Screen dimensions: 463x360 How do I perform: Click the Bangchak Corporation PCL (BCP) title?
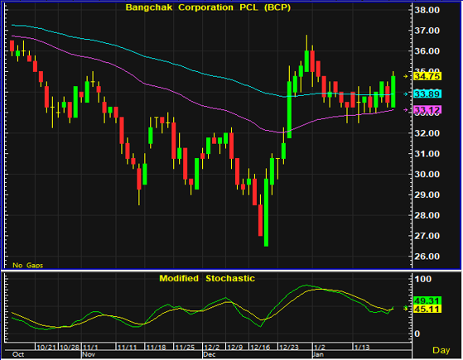pyautogui.click(x=208, y=7)
